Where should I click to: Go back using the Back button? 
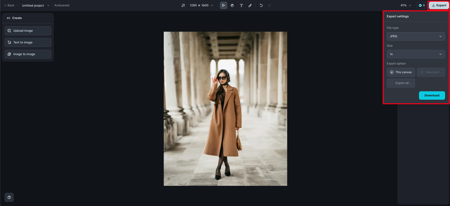point(9,5)
